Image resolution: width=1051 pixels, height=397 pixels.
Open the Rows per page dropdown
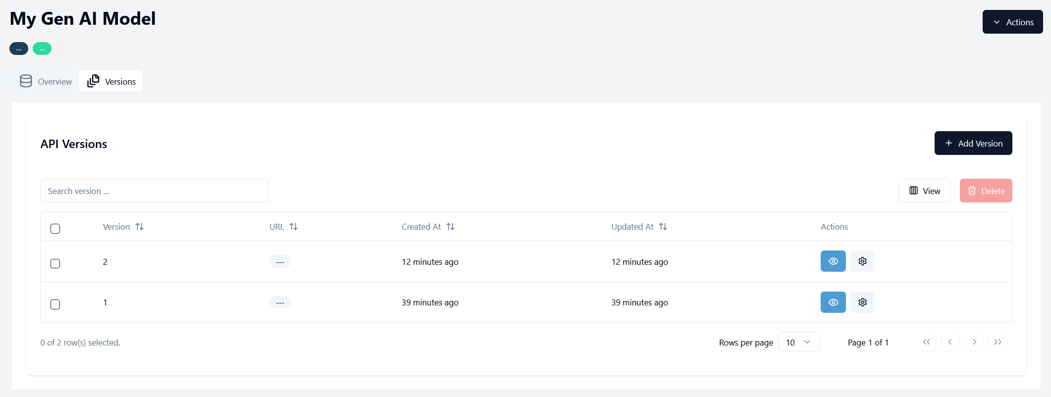pos(798,343)
